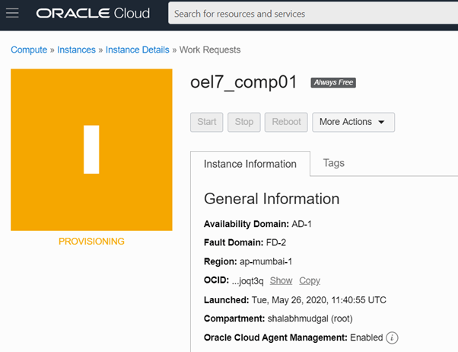The height and width of the screenshot is (352, 458).
Task: Show the full OCID value
Action: [x=281, y=281]
